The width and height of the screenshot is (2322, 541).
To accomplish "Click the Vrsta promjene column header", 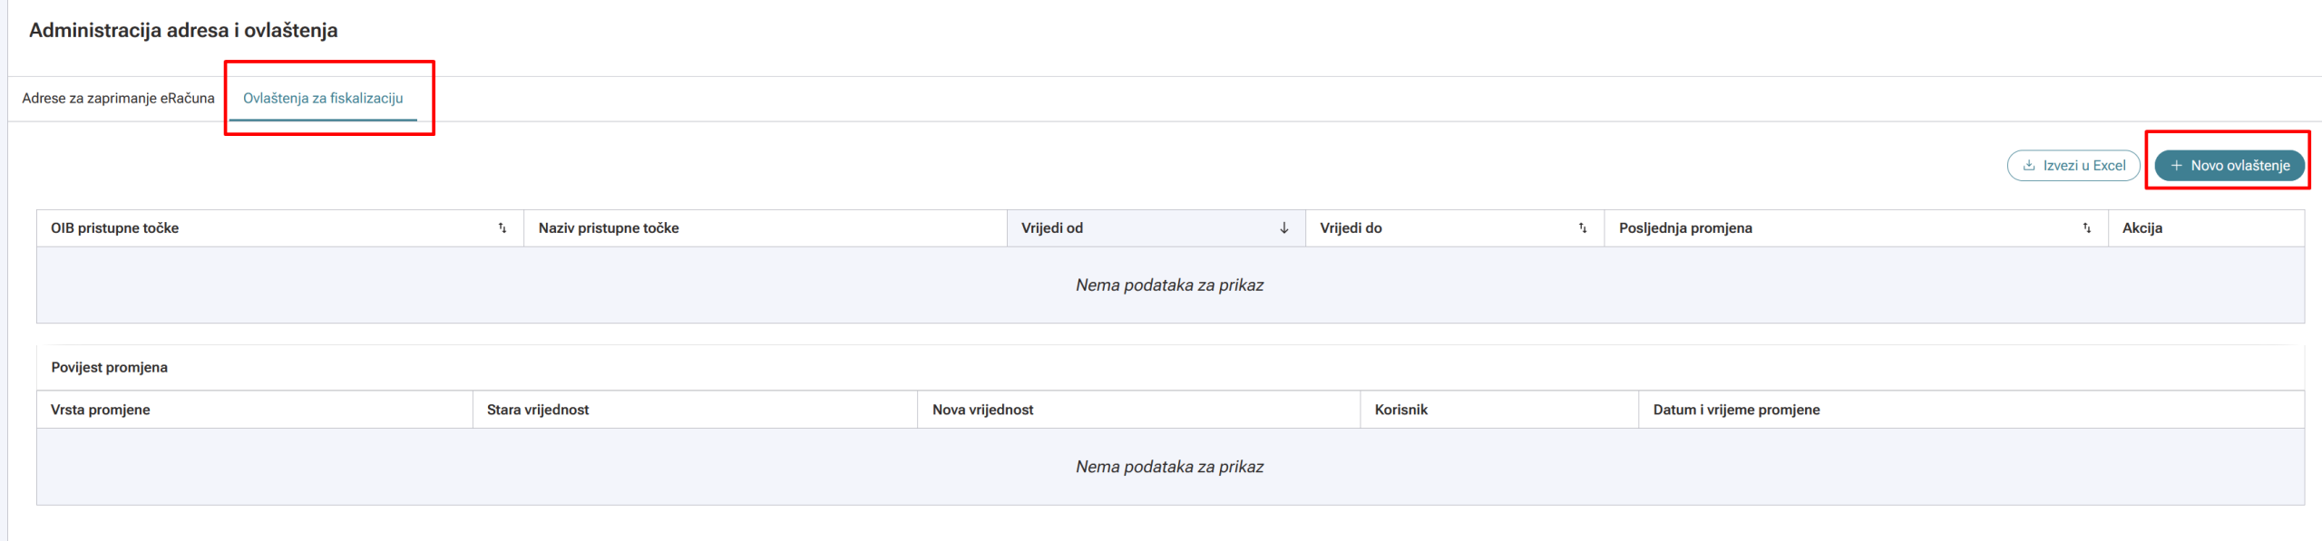I will point(101,410).
